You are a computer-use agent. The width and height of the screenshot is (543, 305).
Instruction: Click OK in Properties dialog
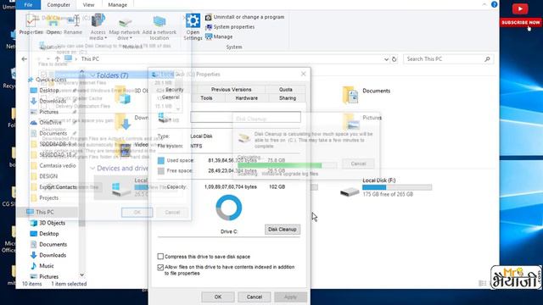coord(218,297)
